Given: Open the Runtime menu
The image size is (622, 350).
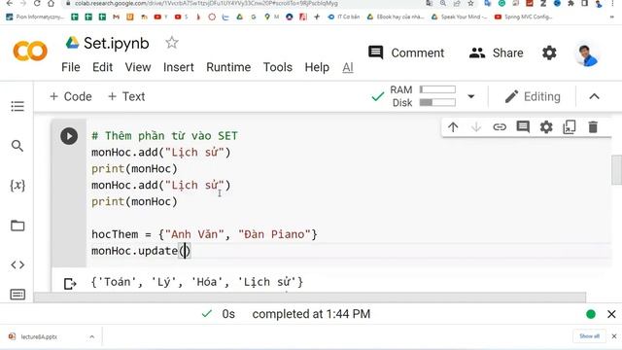Looking at the screenshot, I should pos(228,67).
